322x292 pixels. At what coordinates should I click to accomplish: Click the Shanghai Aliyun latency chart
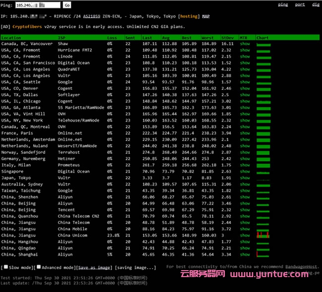(263, 254)
